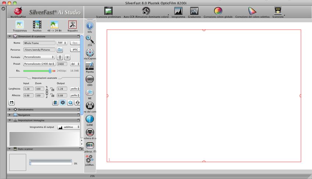Click the GANE noise reduction icon
The image size is (312, 179).
click(90, 119)
